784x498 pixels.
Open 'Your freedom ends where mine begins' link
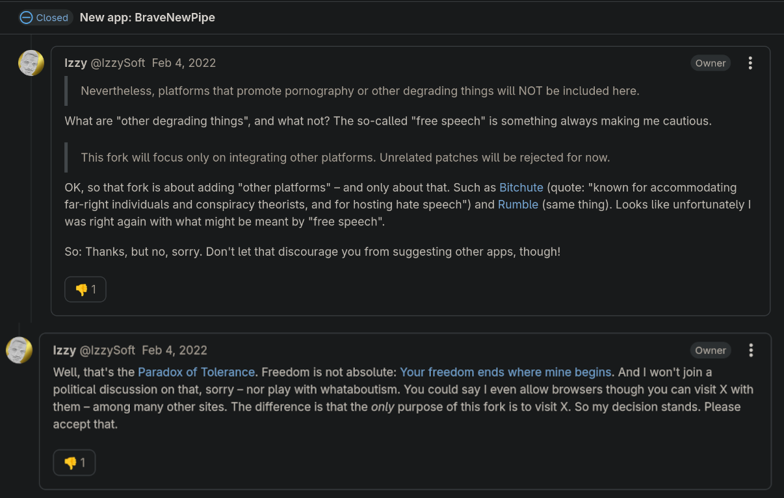point(506,372)
